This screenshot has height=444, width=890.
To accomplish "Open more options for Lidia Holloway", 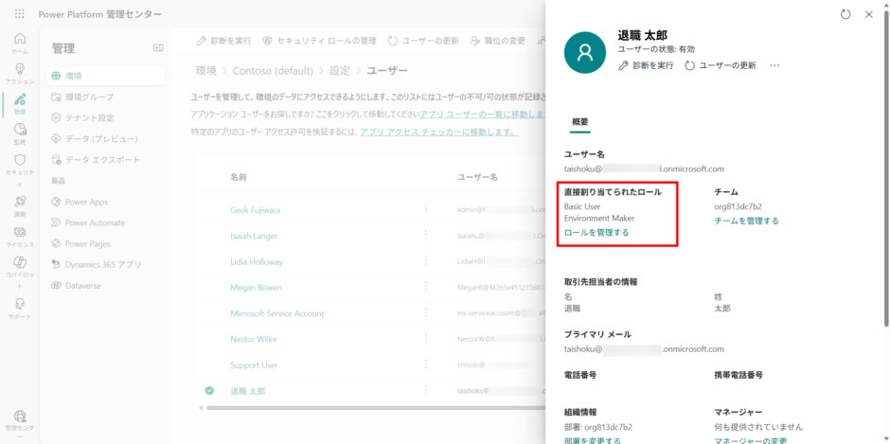I will (426, 261).
